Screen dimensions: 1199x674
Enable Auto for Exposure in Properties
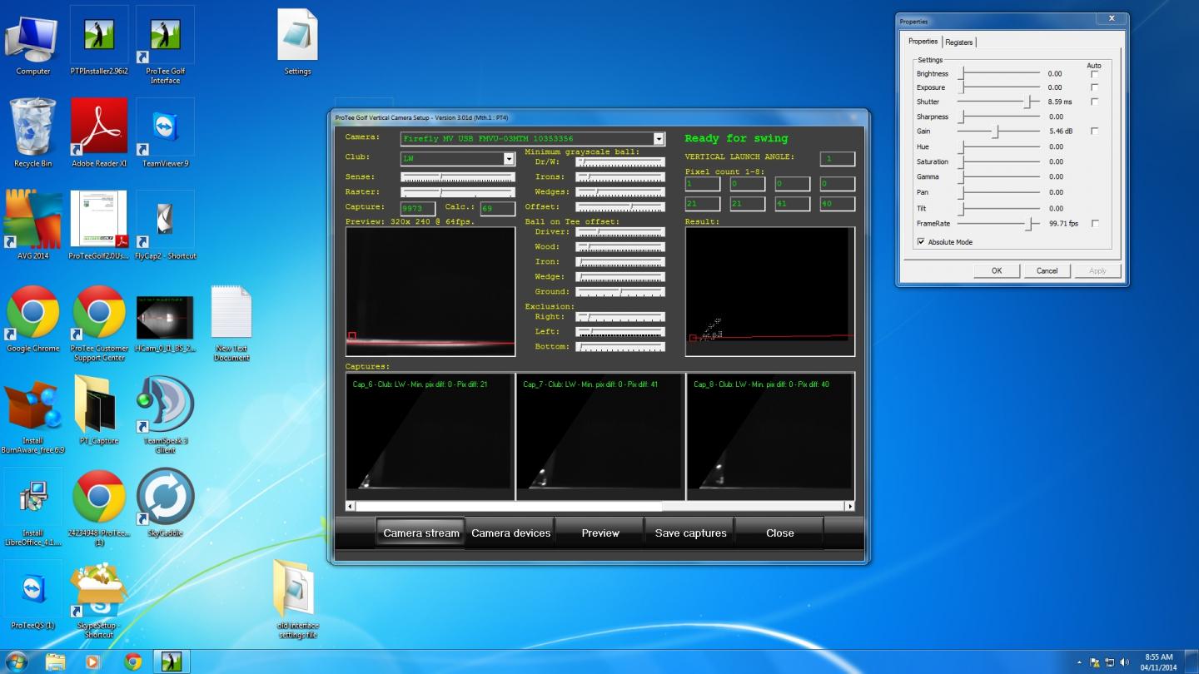tap(1094, 87)
